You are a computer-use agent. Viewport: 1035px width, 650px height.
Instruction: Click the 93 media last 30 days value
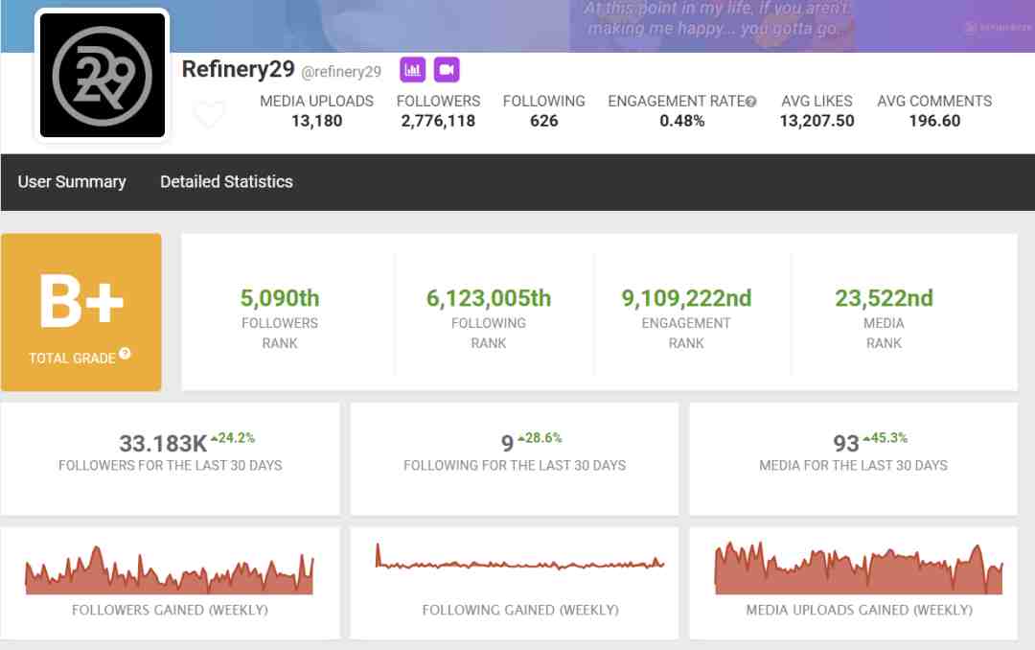(x=846, y=443)
